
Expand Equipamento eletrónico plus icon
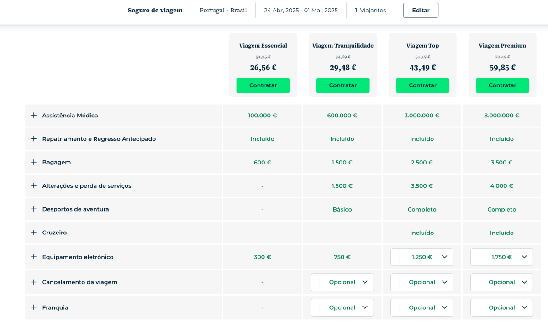33,257
